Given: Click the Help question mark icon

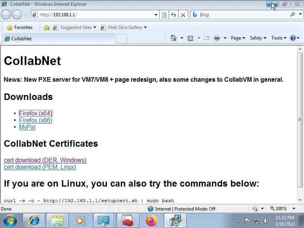Looking at the screenshot, I should 293,38.
